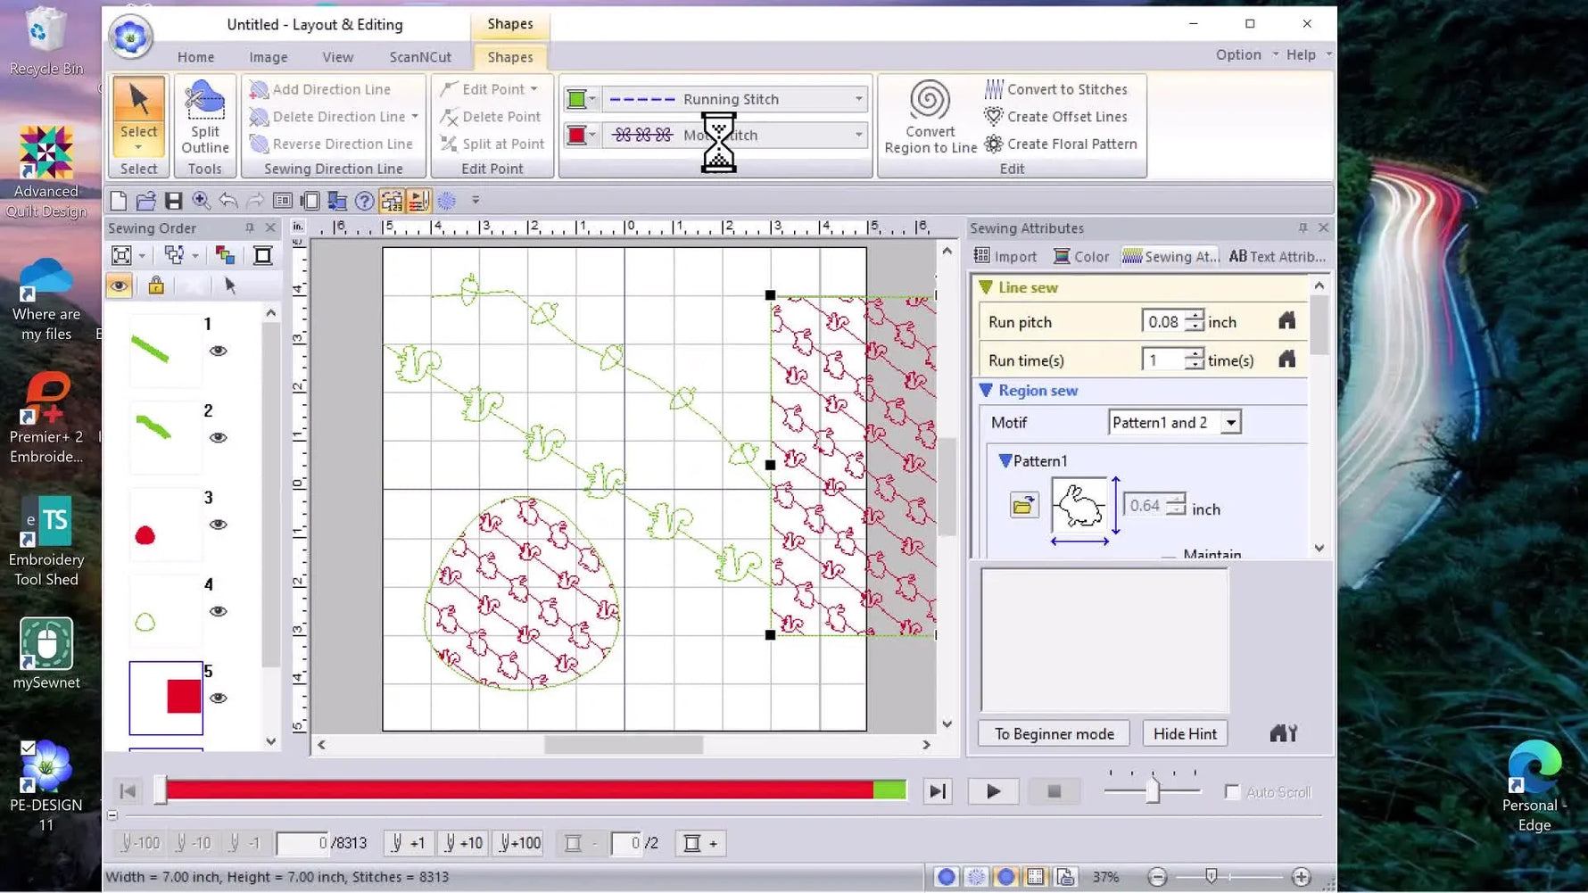Click Create Floral Pattern

1061,144
